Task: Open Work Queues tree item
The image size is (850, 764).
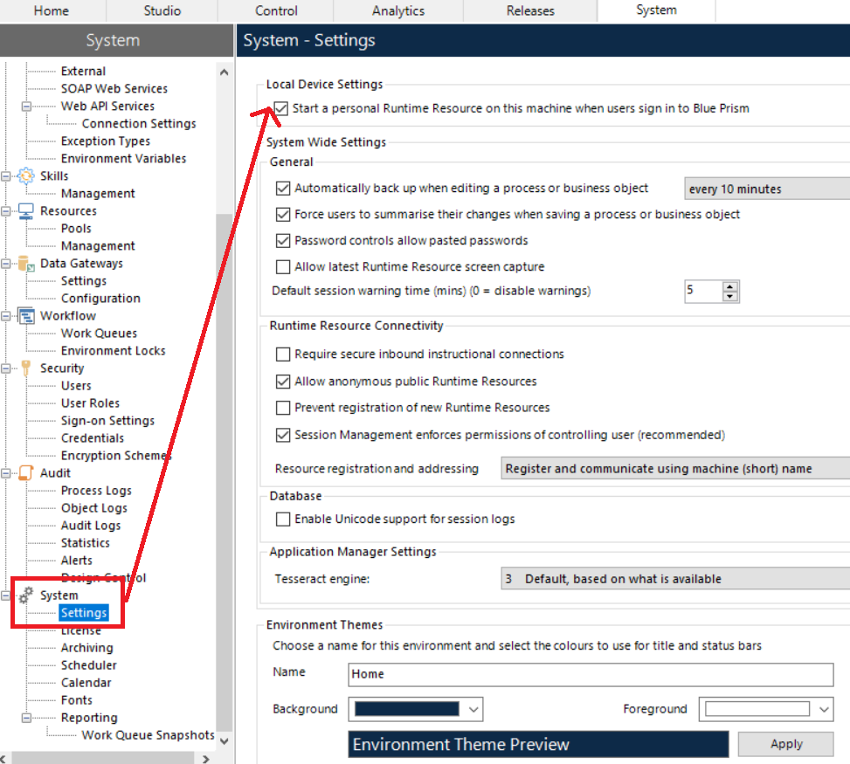Action: tap(100, 334)
